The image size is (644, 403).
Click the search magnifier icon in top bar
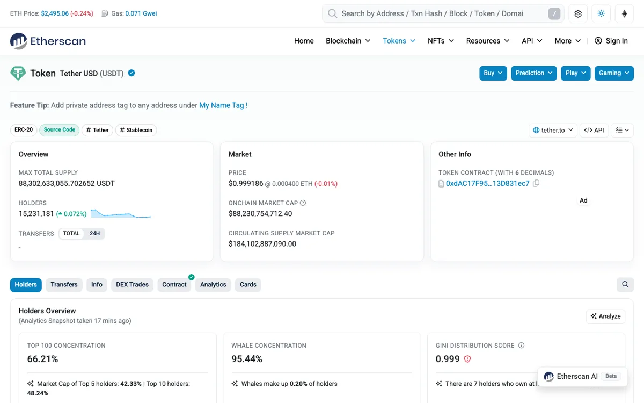(333, 13)
